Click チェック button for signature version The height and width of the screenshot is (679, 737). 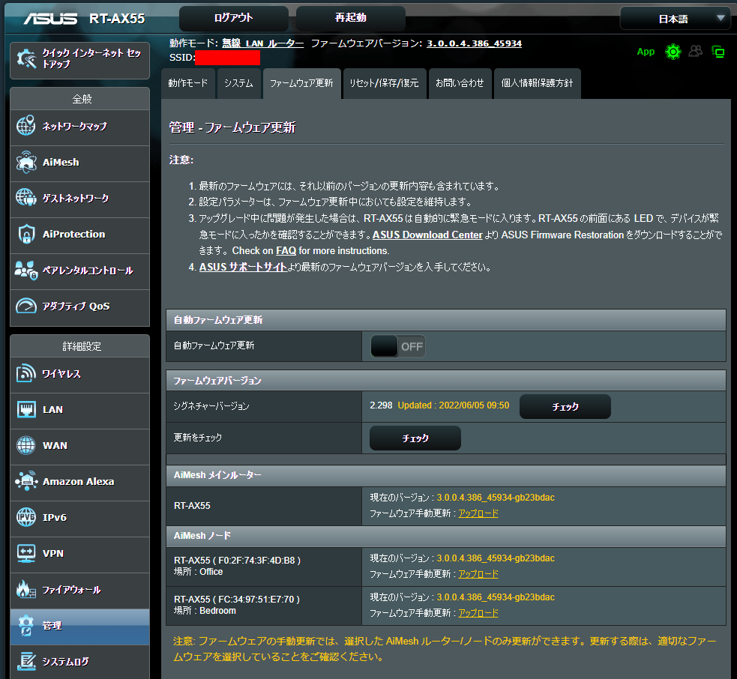coord(565,406)
